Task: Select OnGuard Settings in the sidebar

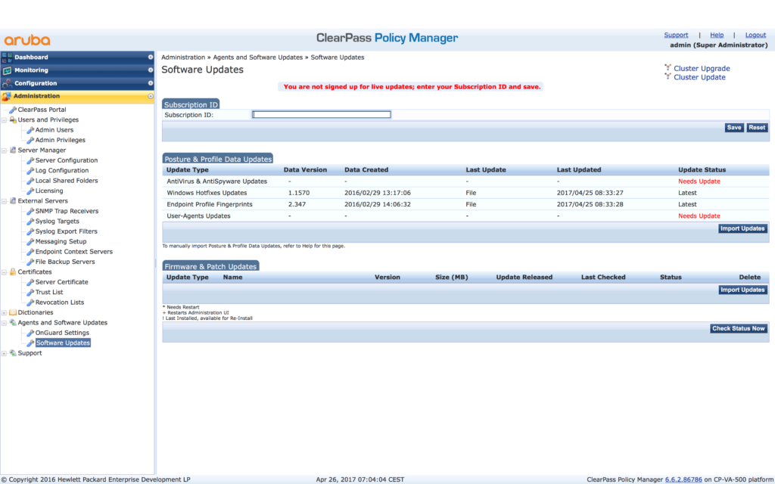Action: point(62,333)
